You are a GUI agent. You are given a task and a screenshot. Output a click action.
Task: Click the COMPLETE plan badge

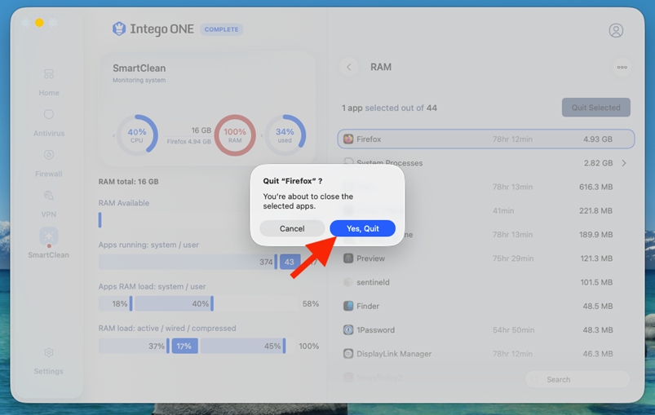pyautogui.click(x=221, y=29)
